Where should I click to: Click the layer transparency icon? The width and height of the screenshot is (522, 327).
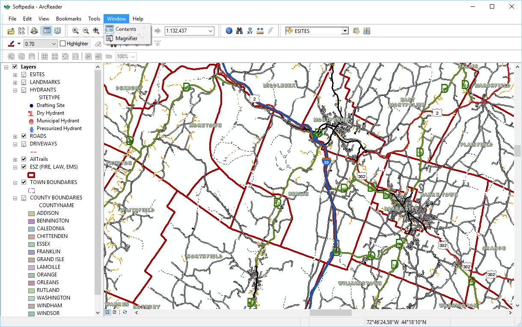pos(367,31)
